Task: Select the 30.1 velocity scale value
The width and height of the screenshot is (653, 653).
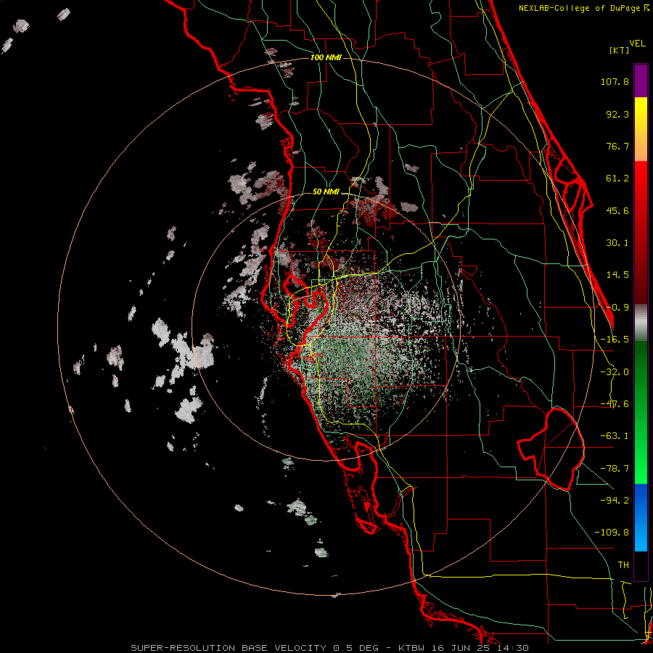Action: click(617, 243)
